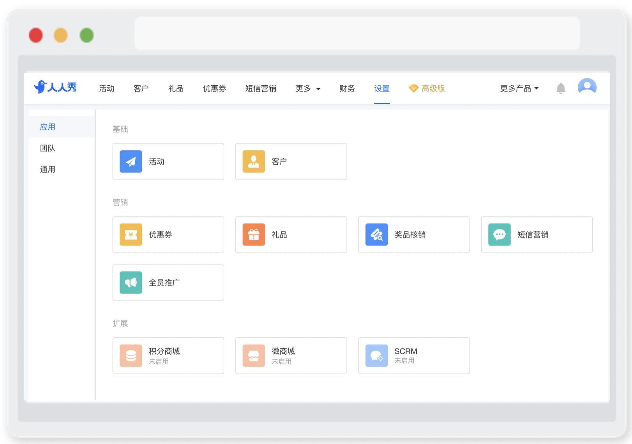Select the 设置 navigation tab
The image size is (632, 444).
[x=382, y=89]
